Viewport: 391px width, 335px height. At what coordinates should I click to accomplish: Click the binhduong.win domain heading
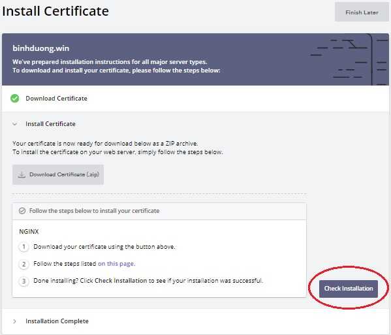click(x=41, y=48)
